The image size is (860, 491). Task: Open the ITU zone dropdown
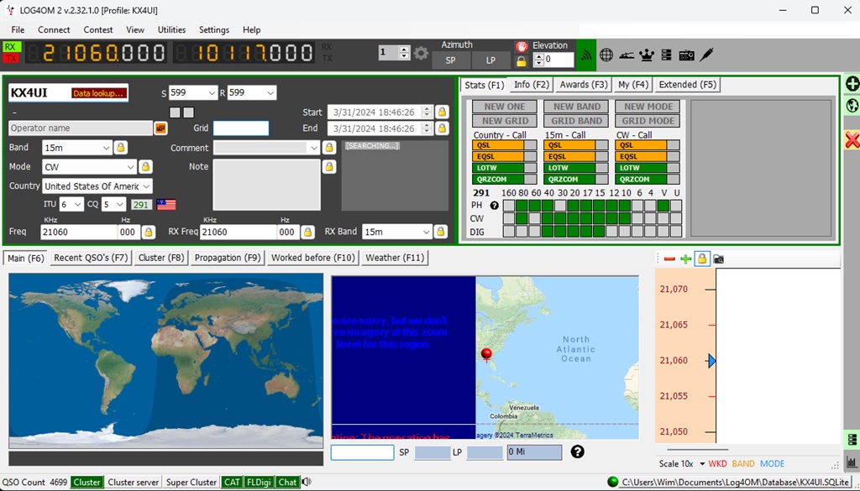tap(78, 205)
